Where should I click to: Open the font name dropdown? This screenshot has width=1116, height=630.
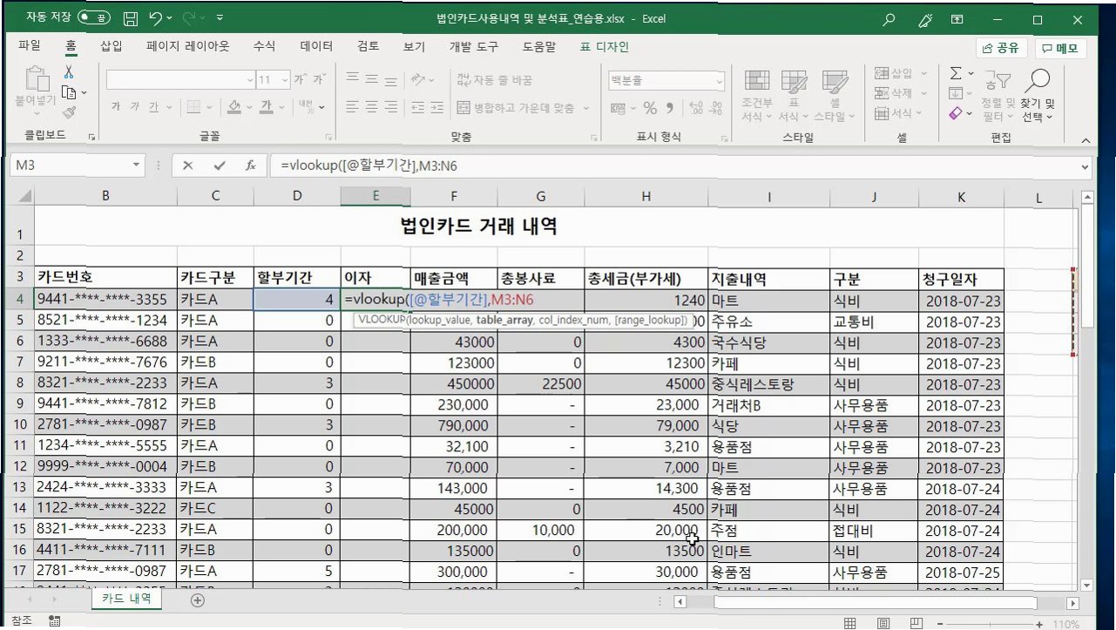click(x=248, y=80)
